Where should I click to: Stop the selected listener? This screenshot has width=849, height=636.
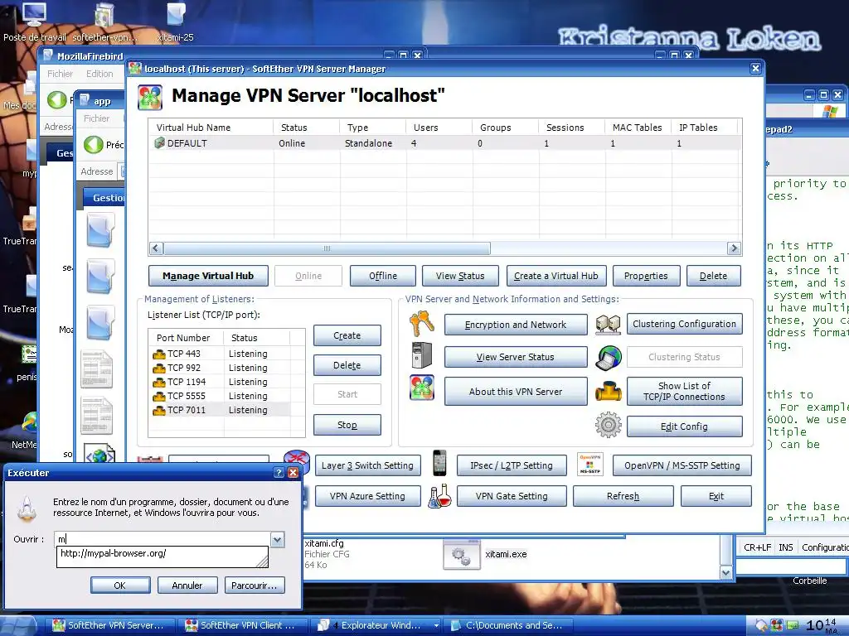point(347,425)
